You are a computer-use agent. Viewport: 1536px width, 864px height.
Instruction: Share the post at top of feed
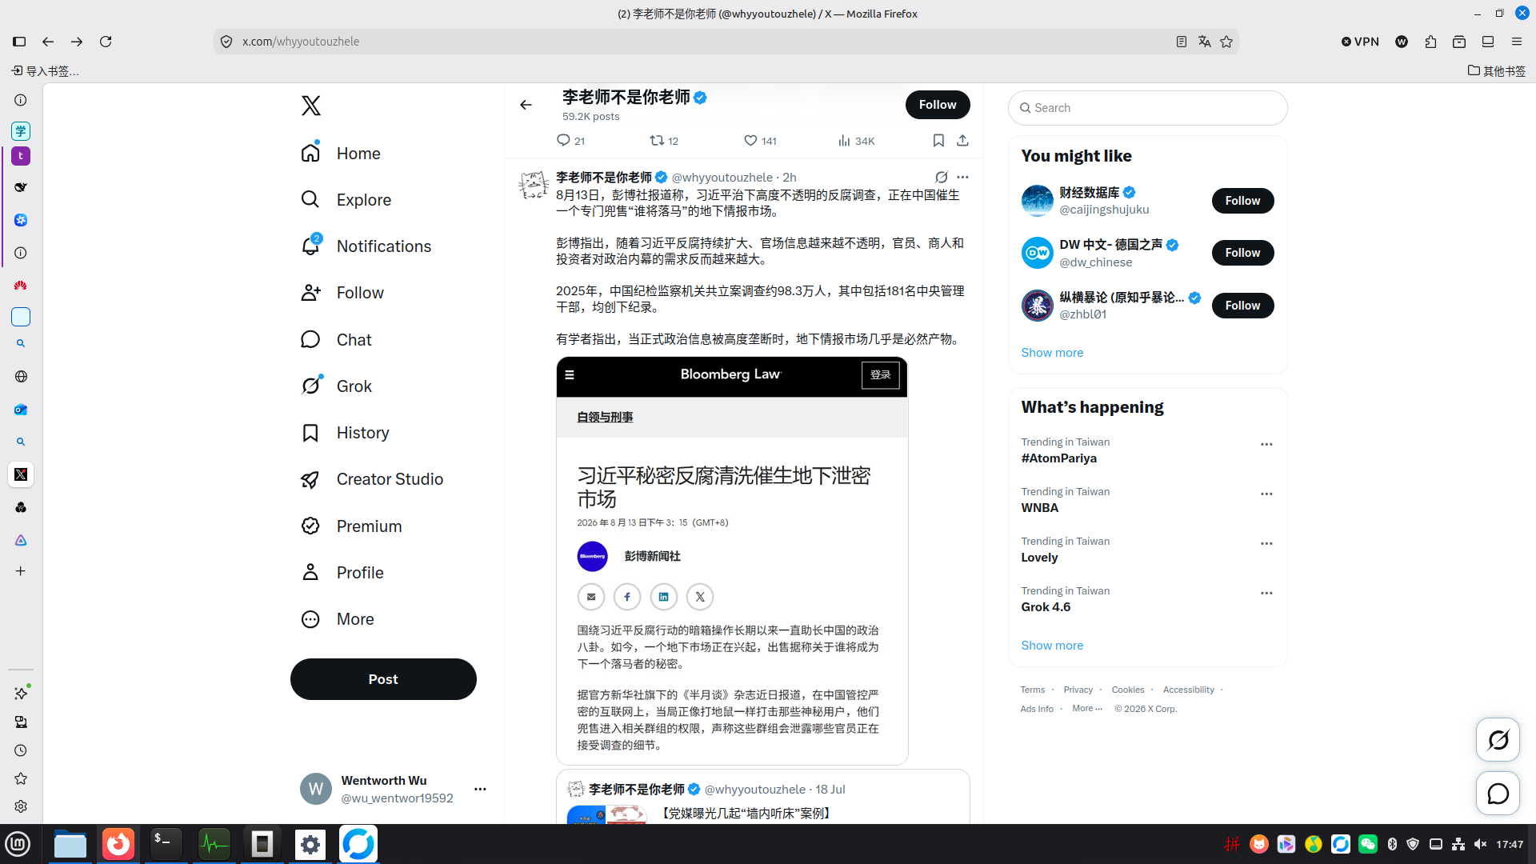[x=962, y=141]
